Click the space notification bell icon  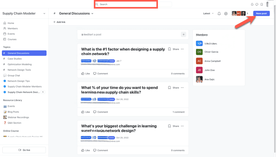pos(219,14)
